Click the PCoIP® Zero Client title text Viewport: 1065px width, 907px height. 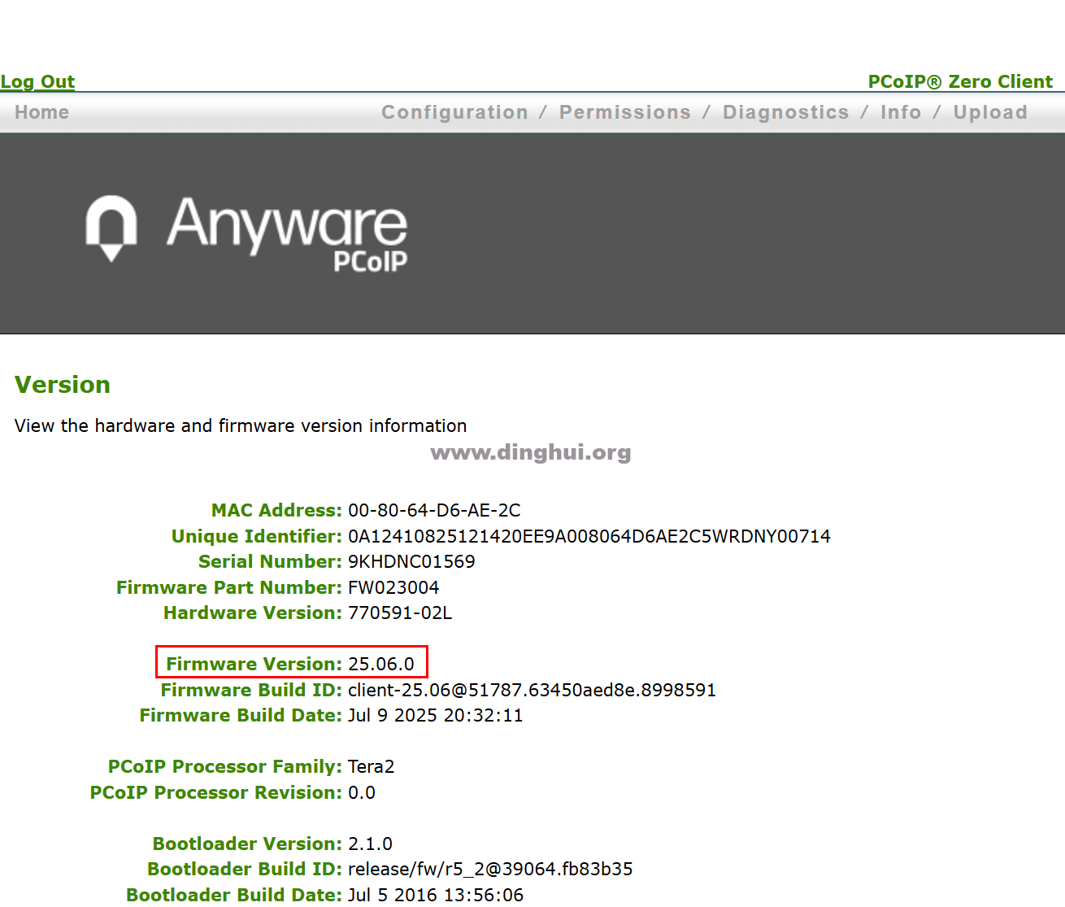tap(960, 81)
